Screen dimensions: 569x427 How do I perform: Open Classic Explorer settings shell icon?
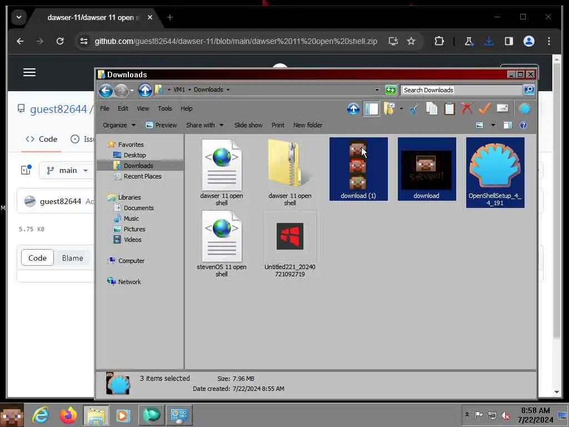(525, 108)
